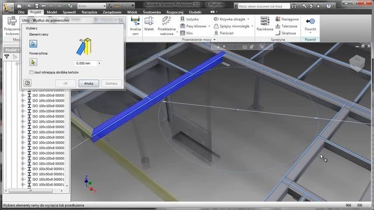
Task: Open quick access toolbar customize arrow
Action: click(133, 6)
